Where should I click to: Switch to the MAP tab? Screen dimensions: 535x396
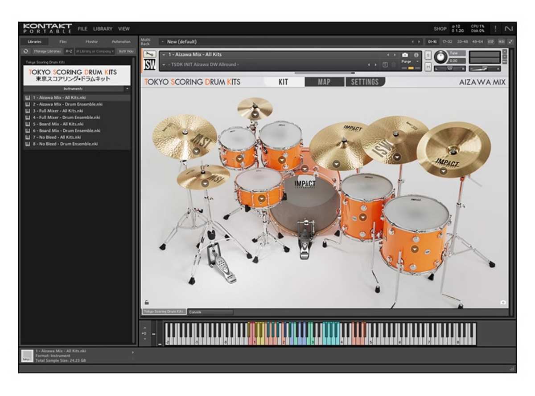pos(324,82)
